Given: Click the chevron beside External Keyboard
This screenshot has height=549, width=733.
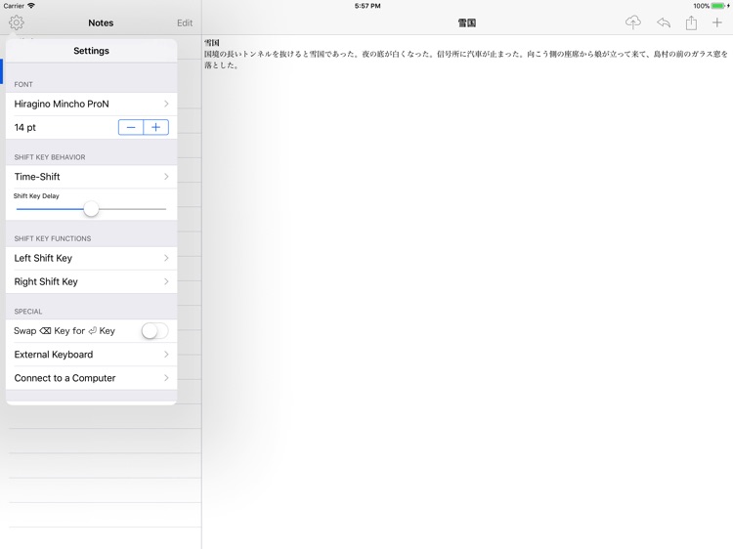Looking at the screenshot, I should pyautogui.click(x=166, y=355).
